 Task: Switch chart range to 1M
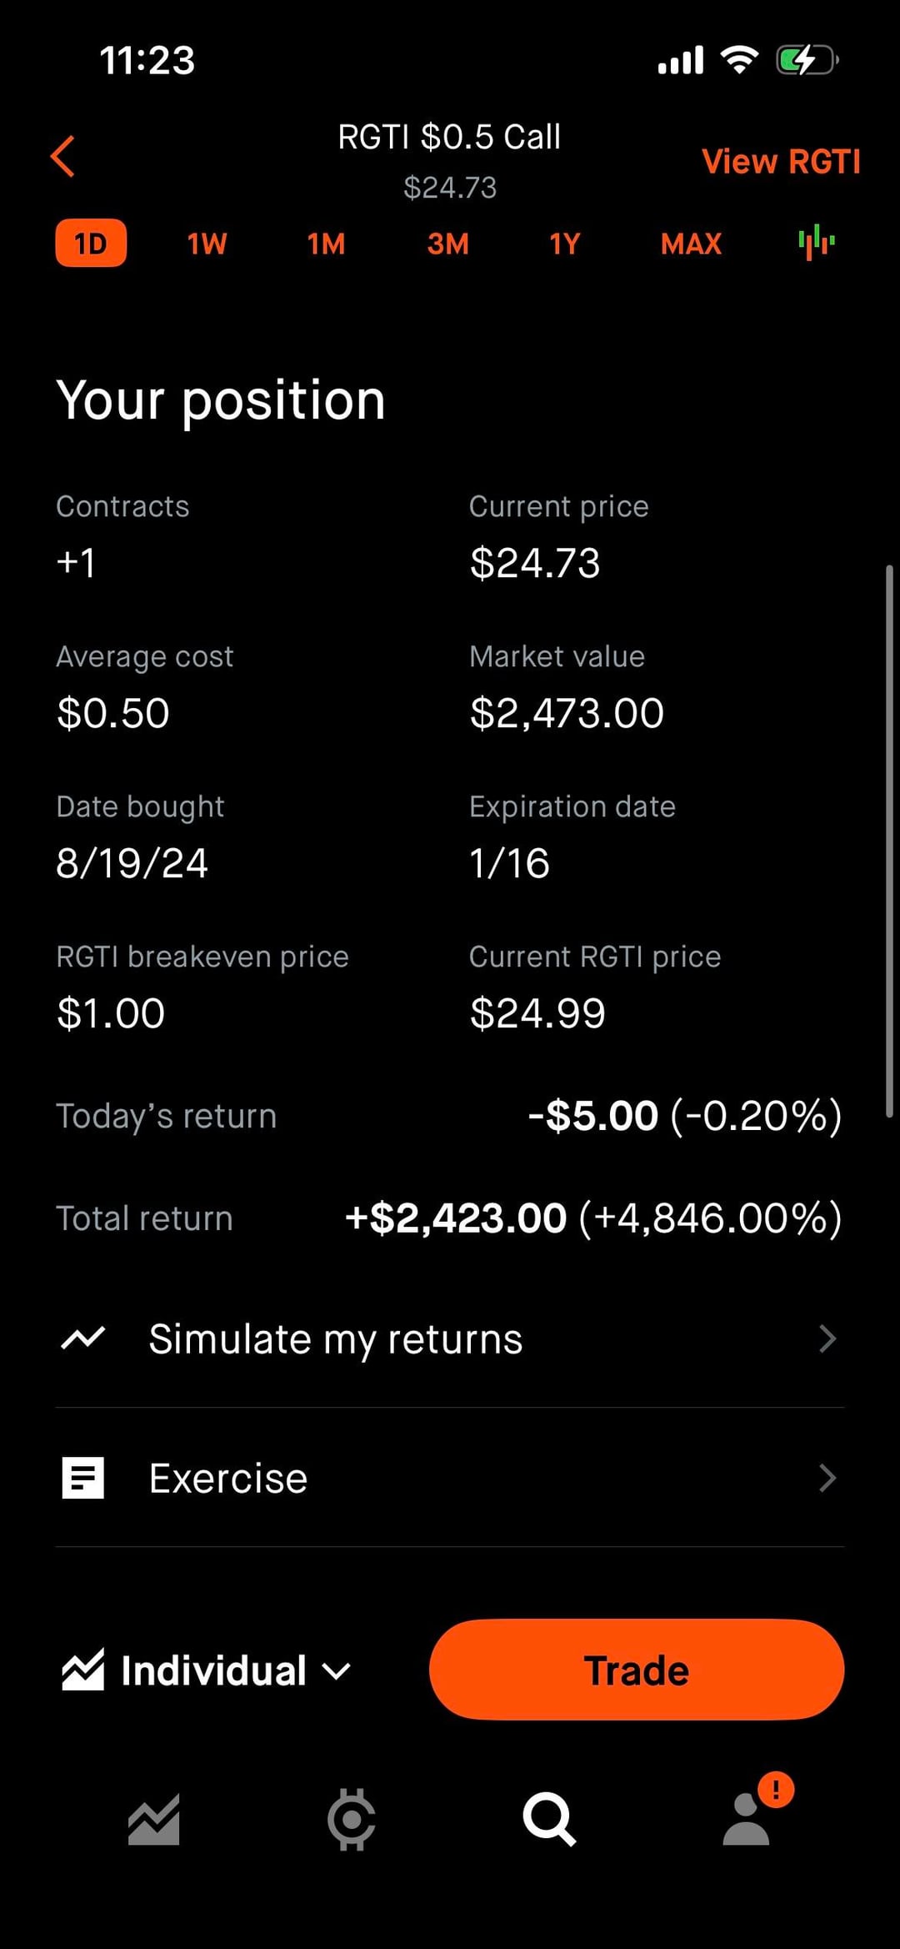(326, 244)
